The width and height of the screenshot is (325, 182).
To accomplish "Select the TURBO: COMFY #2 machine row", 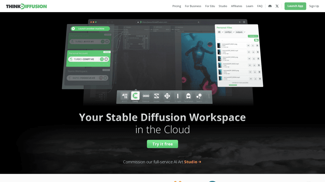I will 89,59.
